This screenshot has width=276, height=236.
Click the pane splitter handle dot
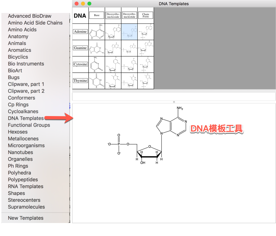coord(174,102)
